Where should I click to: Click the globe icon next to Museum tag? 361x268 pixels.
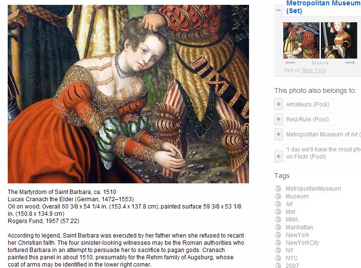278,196
